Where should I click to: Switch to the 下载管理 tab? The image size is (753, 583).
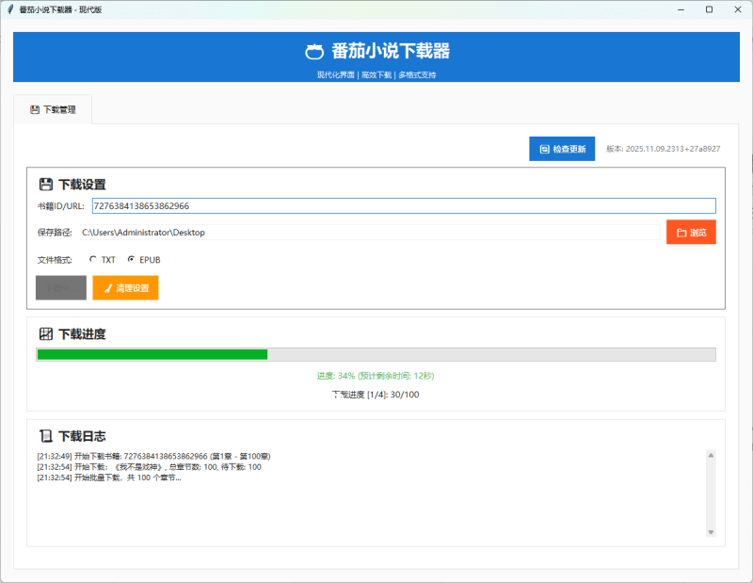pyautogui.click(x=53, y=109)
